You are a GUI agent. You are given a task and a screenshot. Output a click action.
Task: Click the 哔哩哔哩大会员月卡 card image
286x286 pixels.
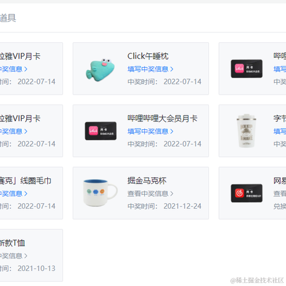[x=101, y=131]
